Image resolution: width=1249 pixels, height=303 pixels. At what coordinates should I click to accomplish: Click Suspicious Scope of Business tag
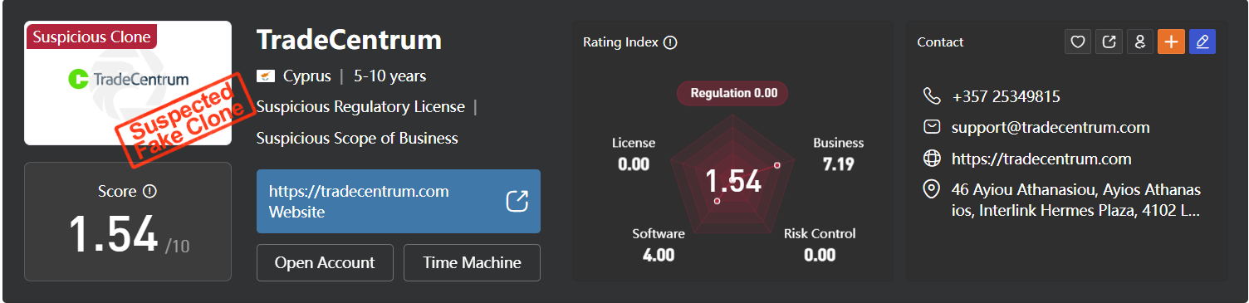pos(357,139)
